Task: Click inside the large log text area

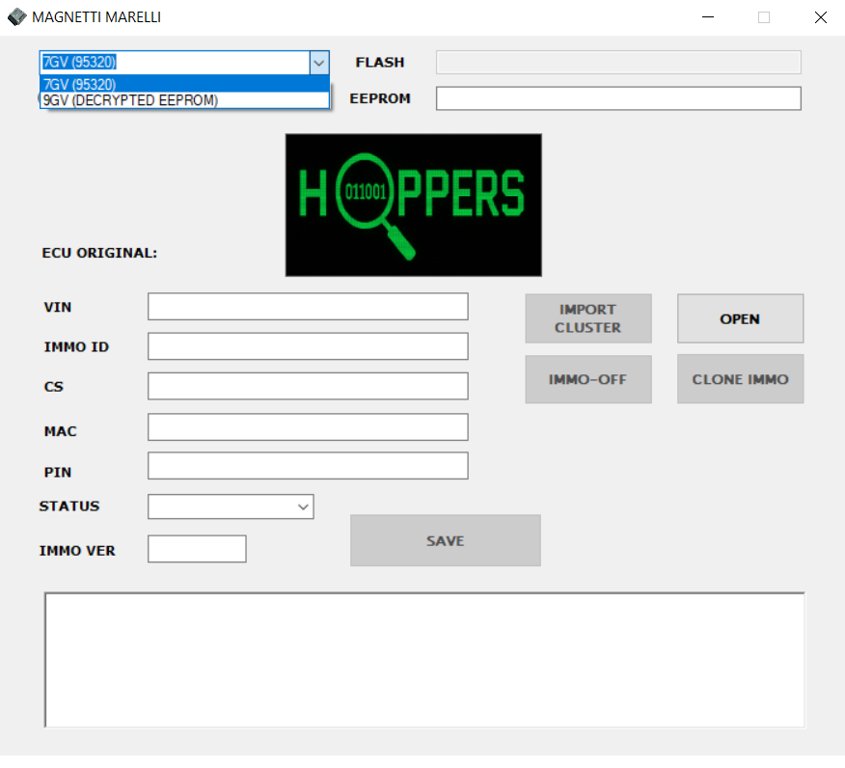Action: pyautogui.click(x=424, y=660)
